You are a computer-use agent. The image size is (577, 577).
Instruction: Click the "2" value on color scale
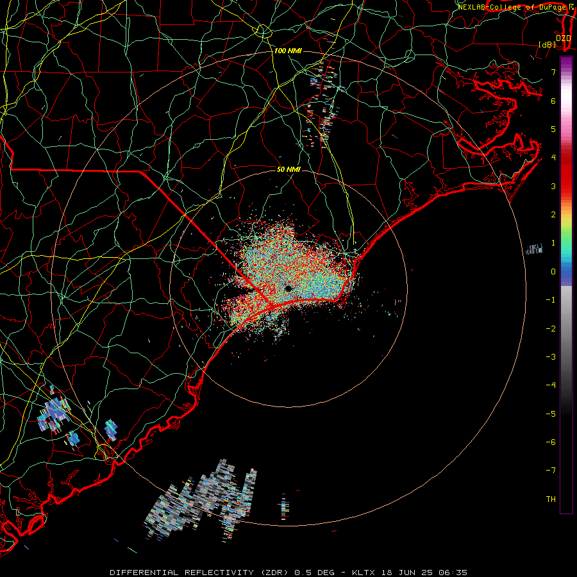coord(553,215)
